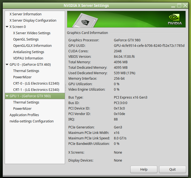Click the pane divider handle dots
This screenshot has width=191, height=178.
(66, 87)
